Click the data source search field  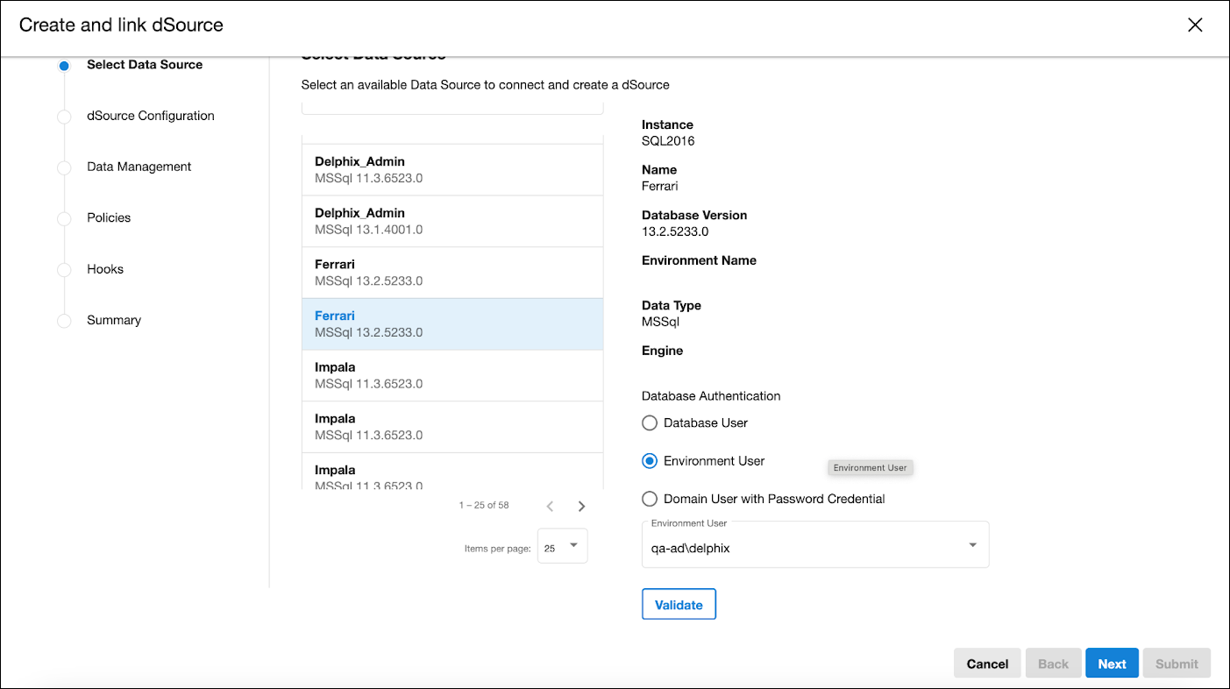[x=451, y=107]
